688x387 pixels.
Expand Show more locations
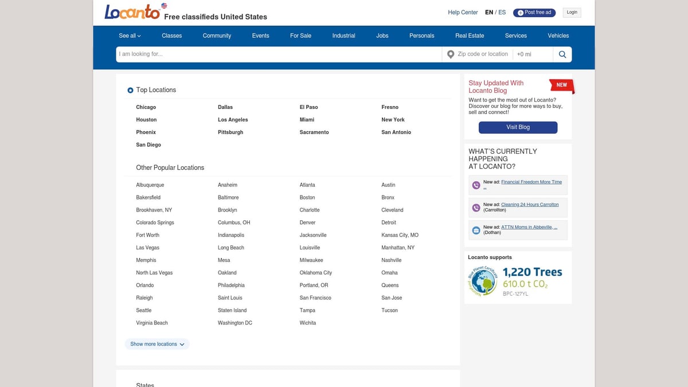(x=157, y=344)
